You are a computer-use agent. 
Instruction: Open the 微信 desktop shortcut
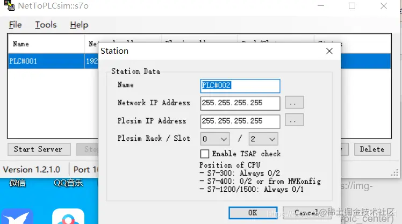[x=17, y=183]
